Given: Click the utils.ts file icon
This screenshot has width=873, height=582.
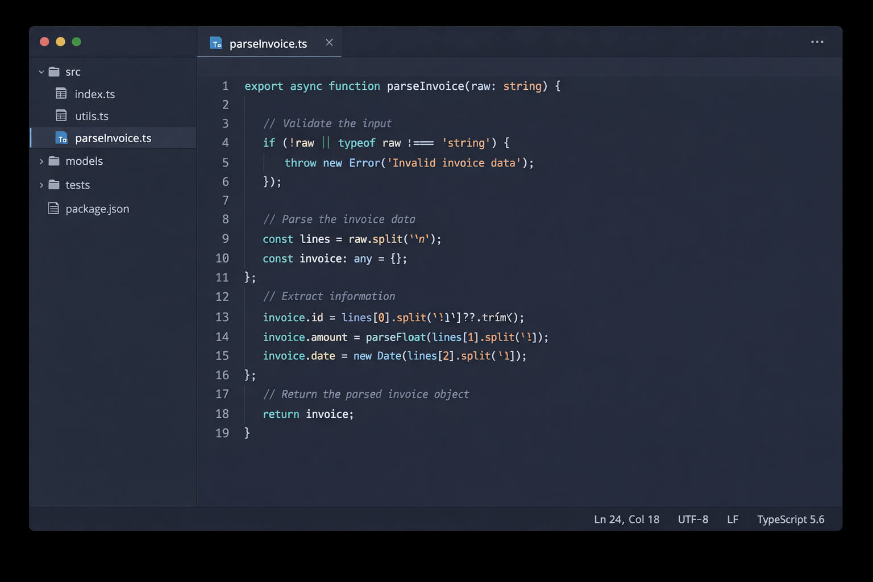Looking at the screenshot, I should coord(61,116).
